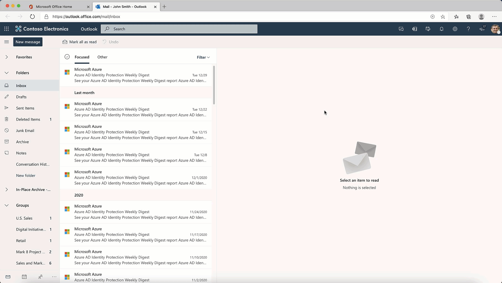Expand the Favorites section
Image resolution: width=502 pixels, height=283 pixels.
coord(7,57)
